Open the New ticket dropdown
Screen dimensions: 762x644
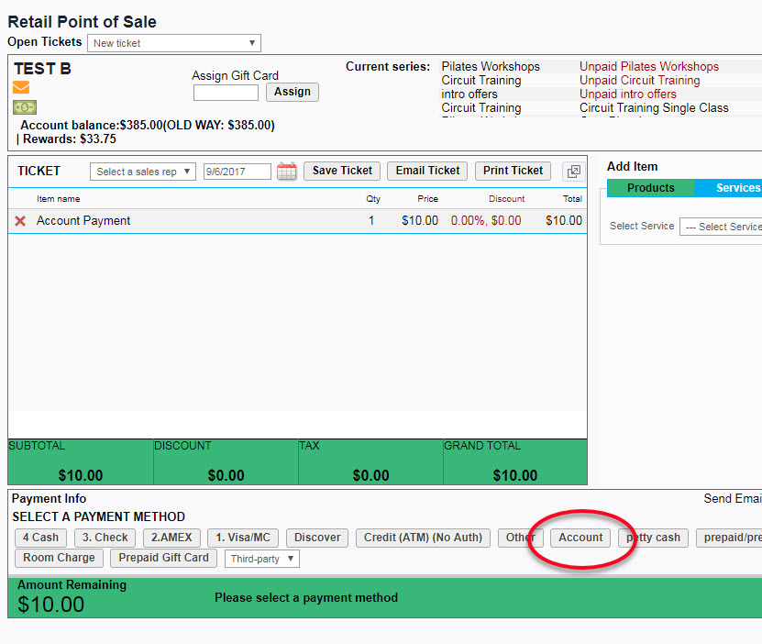pos(172,42)
